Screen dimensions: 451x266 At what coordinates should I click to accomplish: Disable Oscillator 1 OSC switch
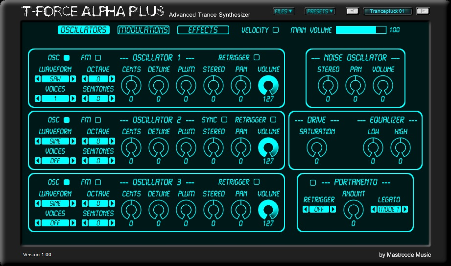(67, 58)
